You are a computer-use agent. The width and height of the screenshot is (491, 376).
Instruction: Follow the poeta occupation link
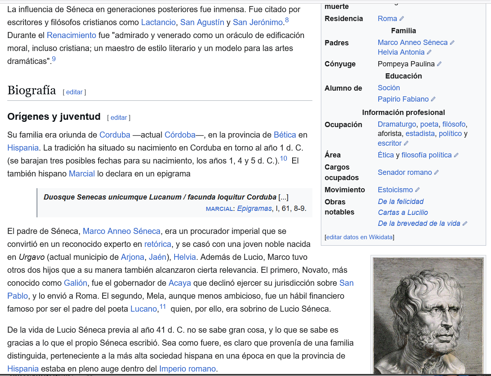[x=430, y=124]
